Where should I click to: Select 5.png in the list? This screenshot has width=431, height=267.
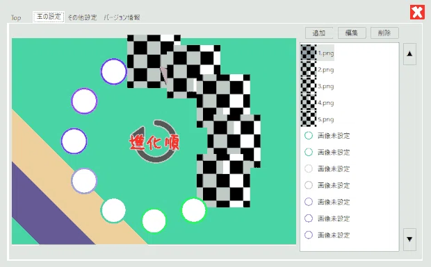318,119
